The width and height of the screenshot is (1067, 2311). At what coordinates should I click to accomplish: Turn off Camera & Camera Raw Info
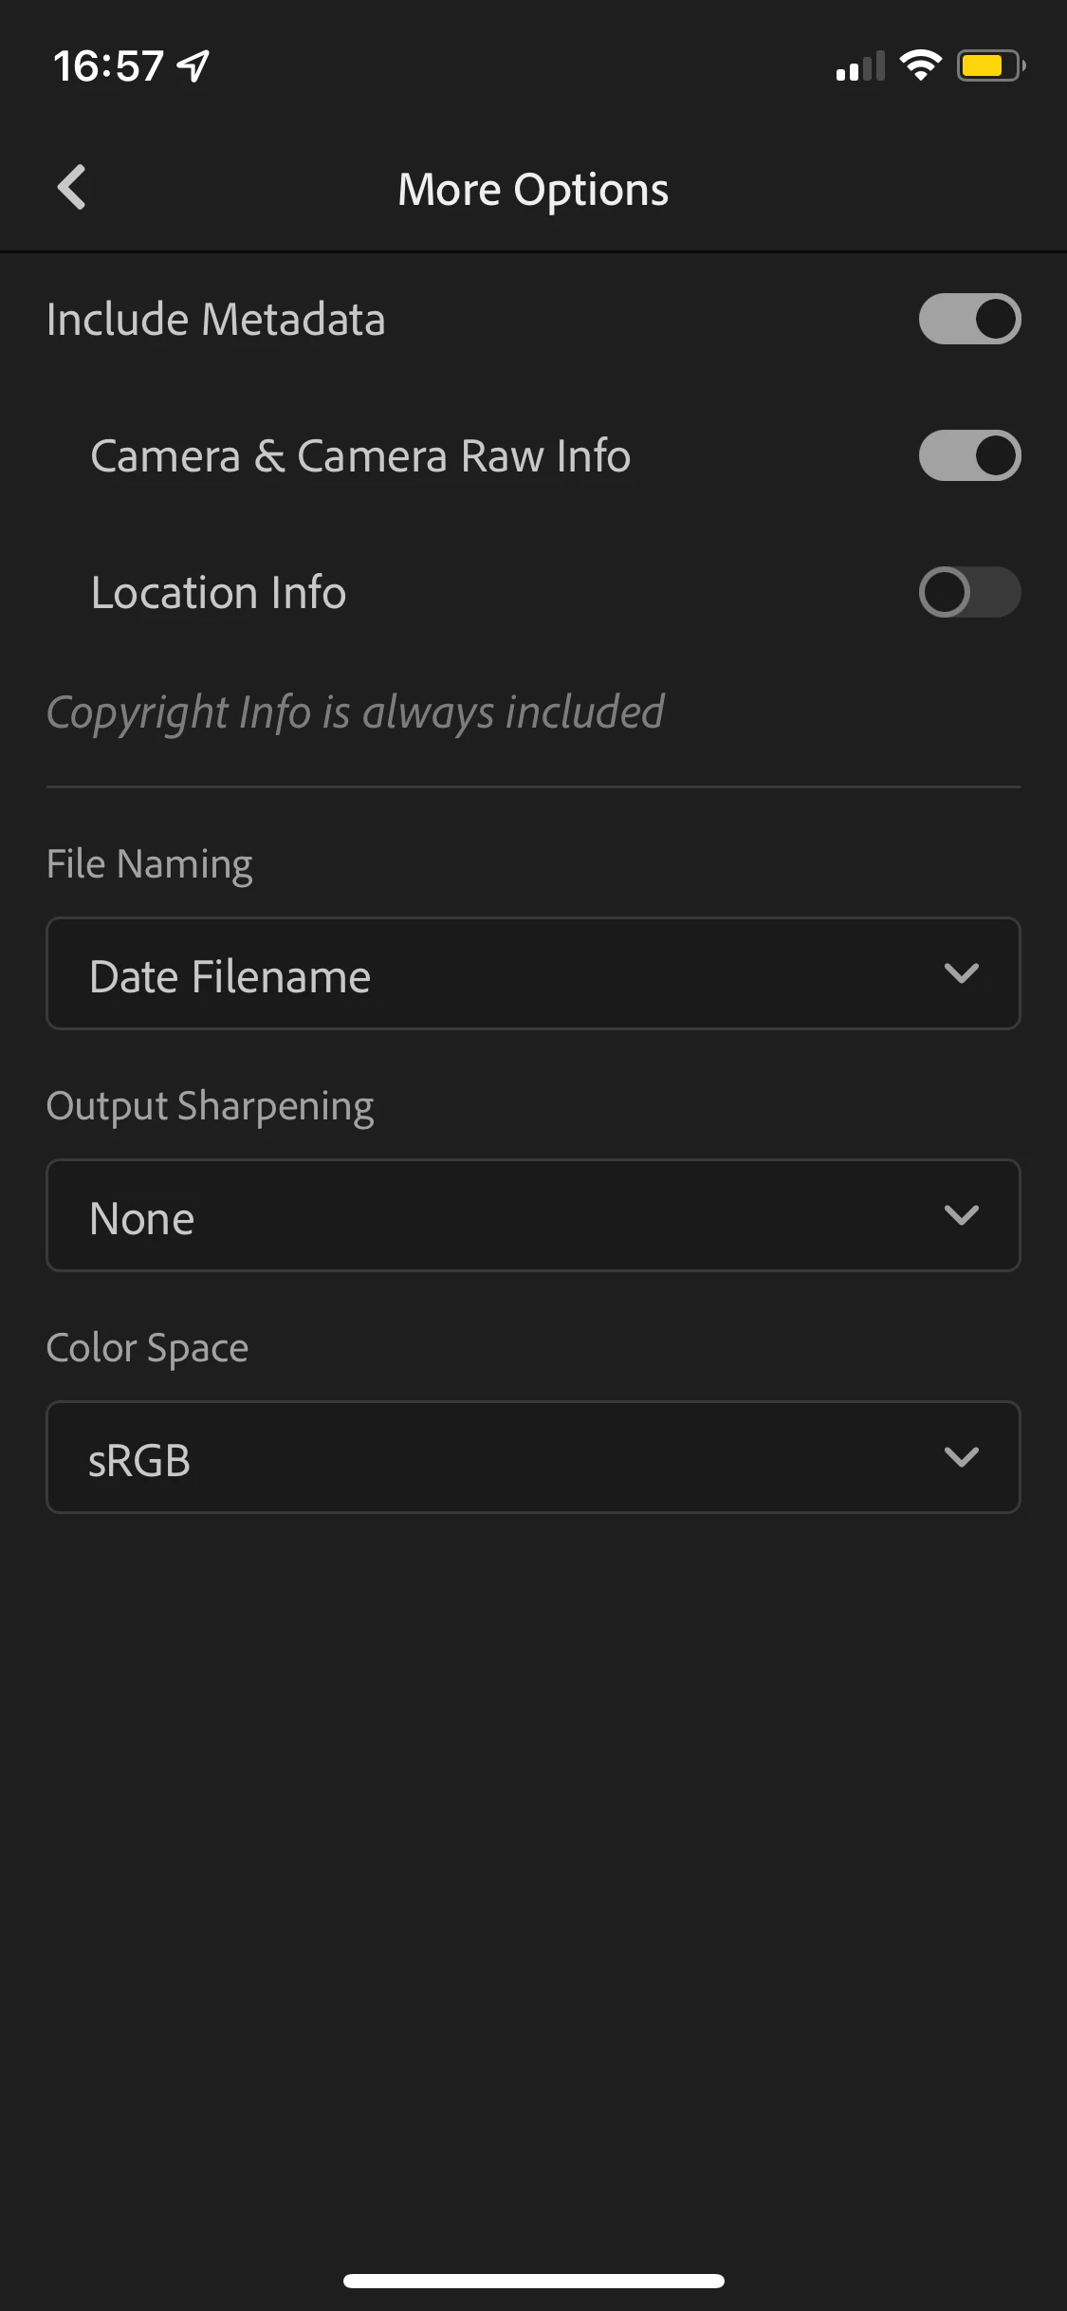coord(969,455)
